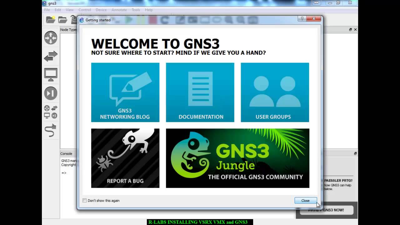400x225 pixels.
Task: Close the Node Type dock panel
Action: pyautogui.click(x=355, y=29)
